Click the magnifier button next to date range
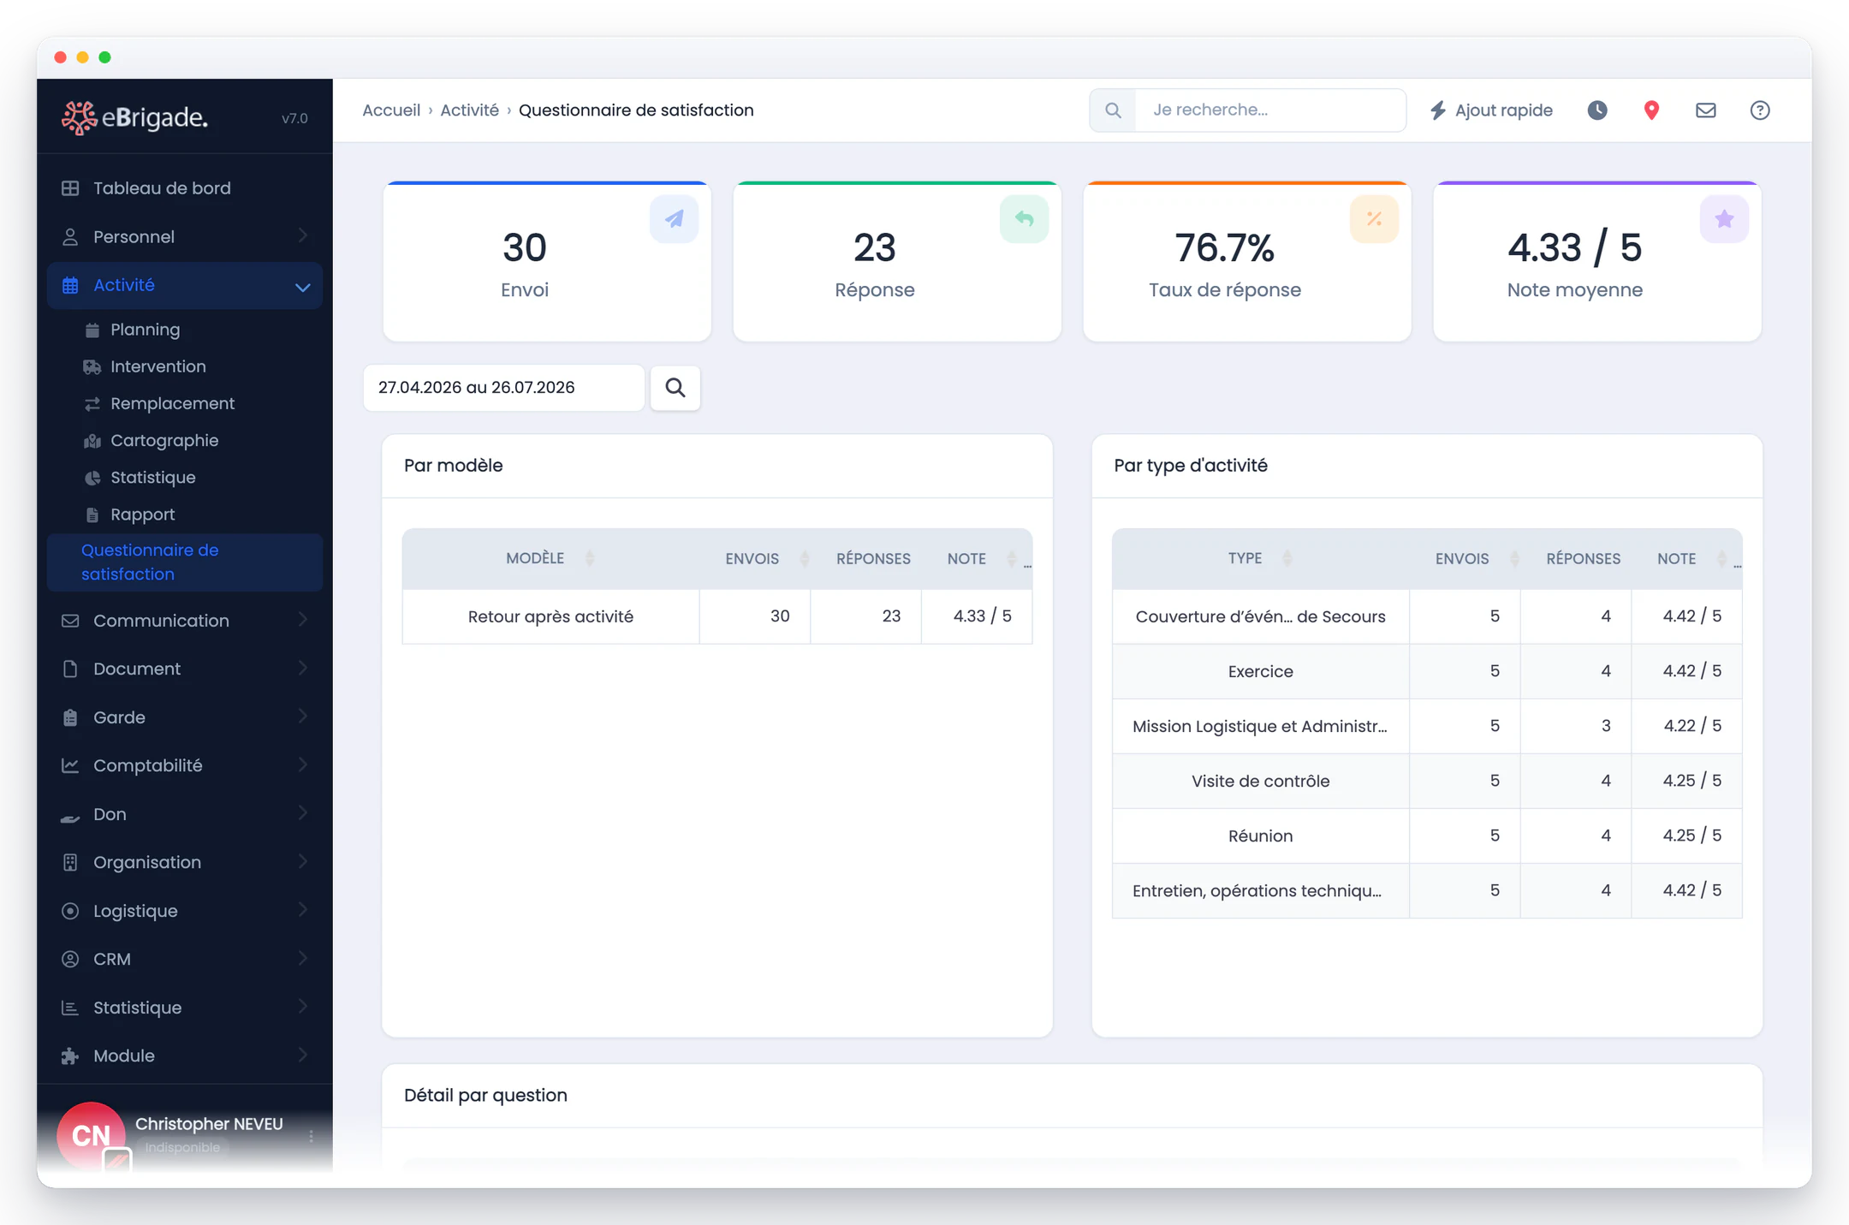 click(675, 388)
